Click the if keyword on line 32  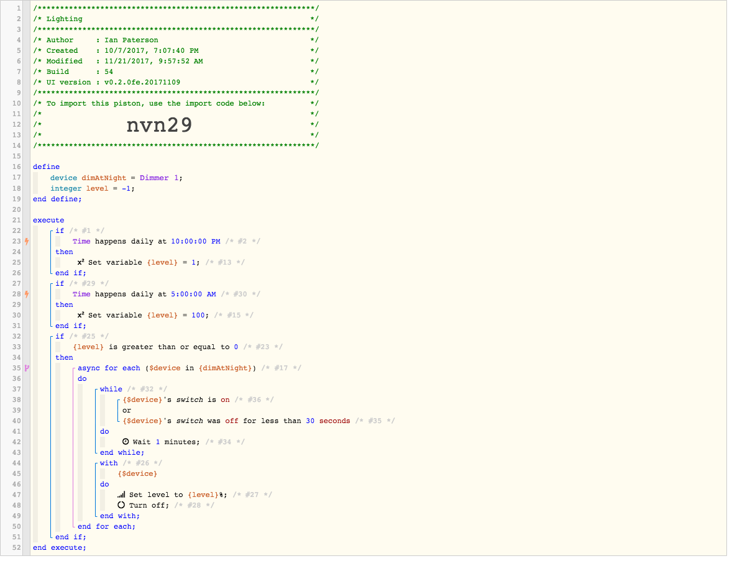pyautogui.click(x=60, y=337)
